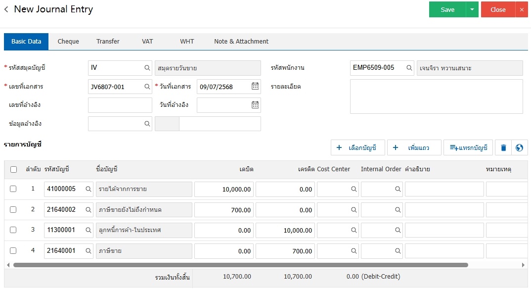Open the document date calendar picker
Image resolution: width=531 pixels, height=290 pixels.
click(x=255, y=86)
